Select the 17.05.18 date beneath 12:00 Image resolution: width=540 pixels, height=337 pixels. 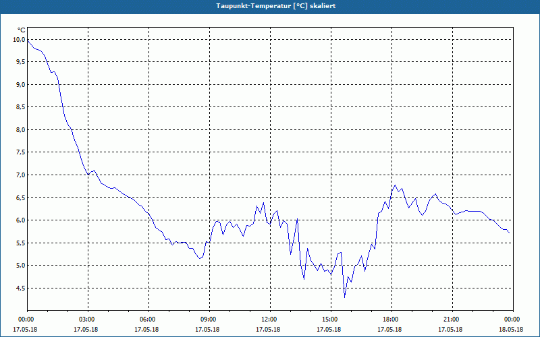(268, 330)
